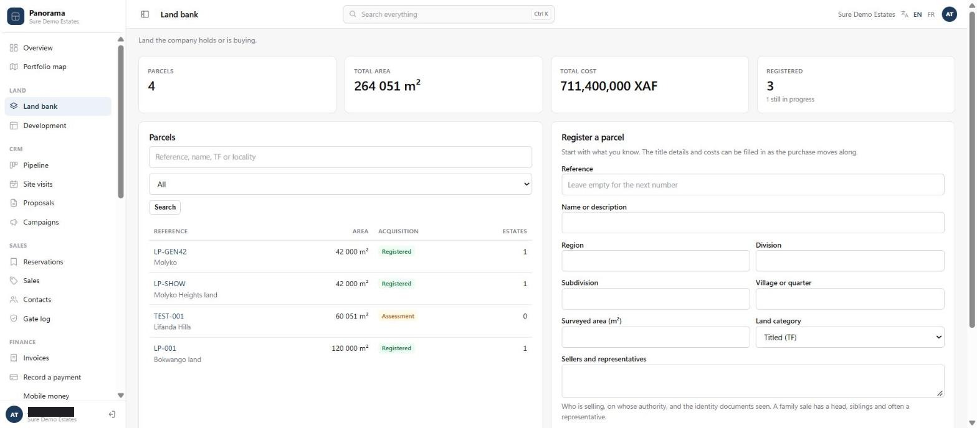Toggle the sidebar panel icon
The image size is (977, 428).
pos(145,14)
